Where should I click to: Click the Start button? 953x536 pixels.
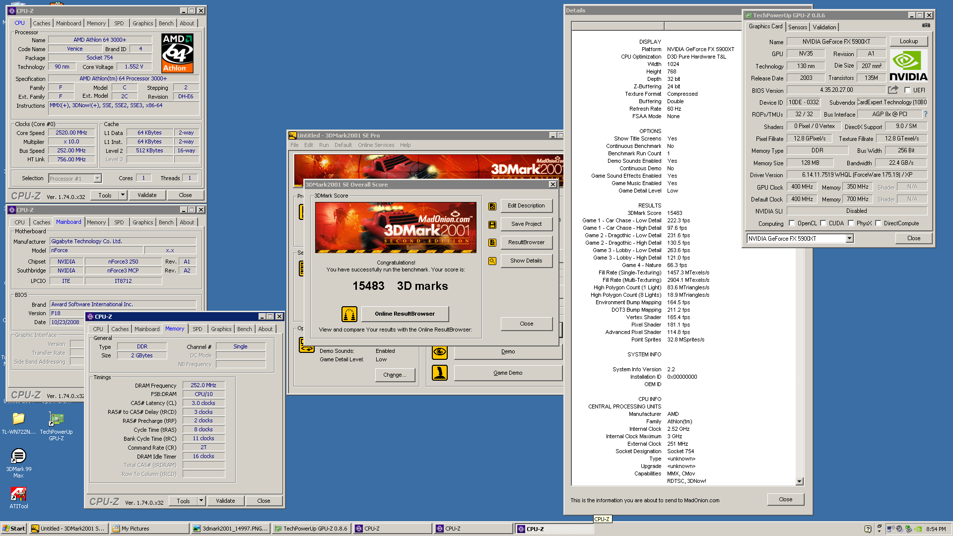point(14,529)
